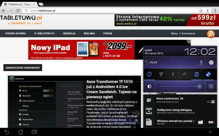Tap the Gmail envelope icon
The height and width of the screenshot is (136, 219).
(x=213, y=102)
